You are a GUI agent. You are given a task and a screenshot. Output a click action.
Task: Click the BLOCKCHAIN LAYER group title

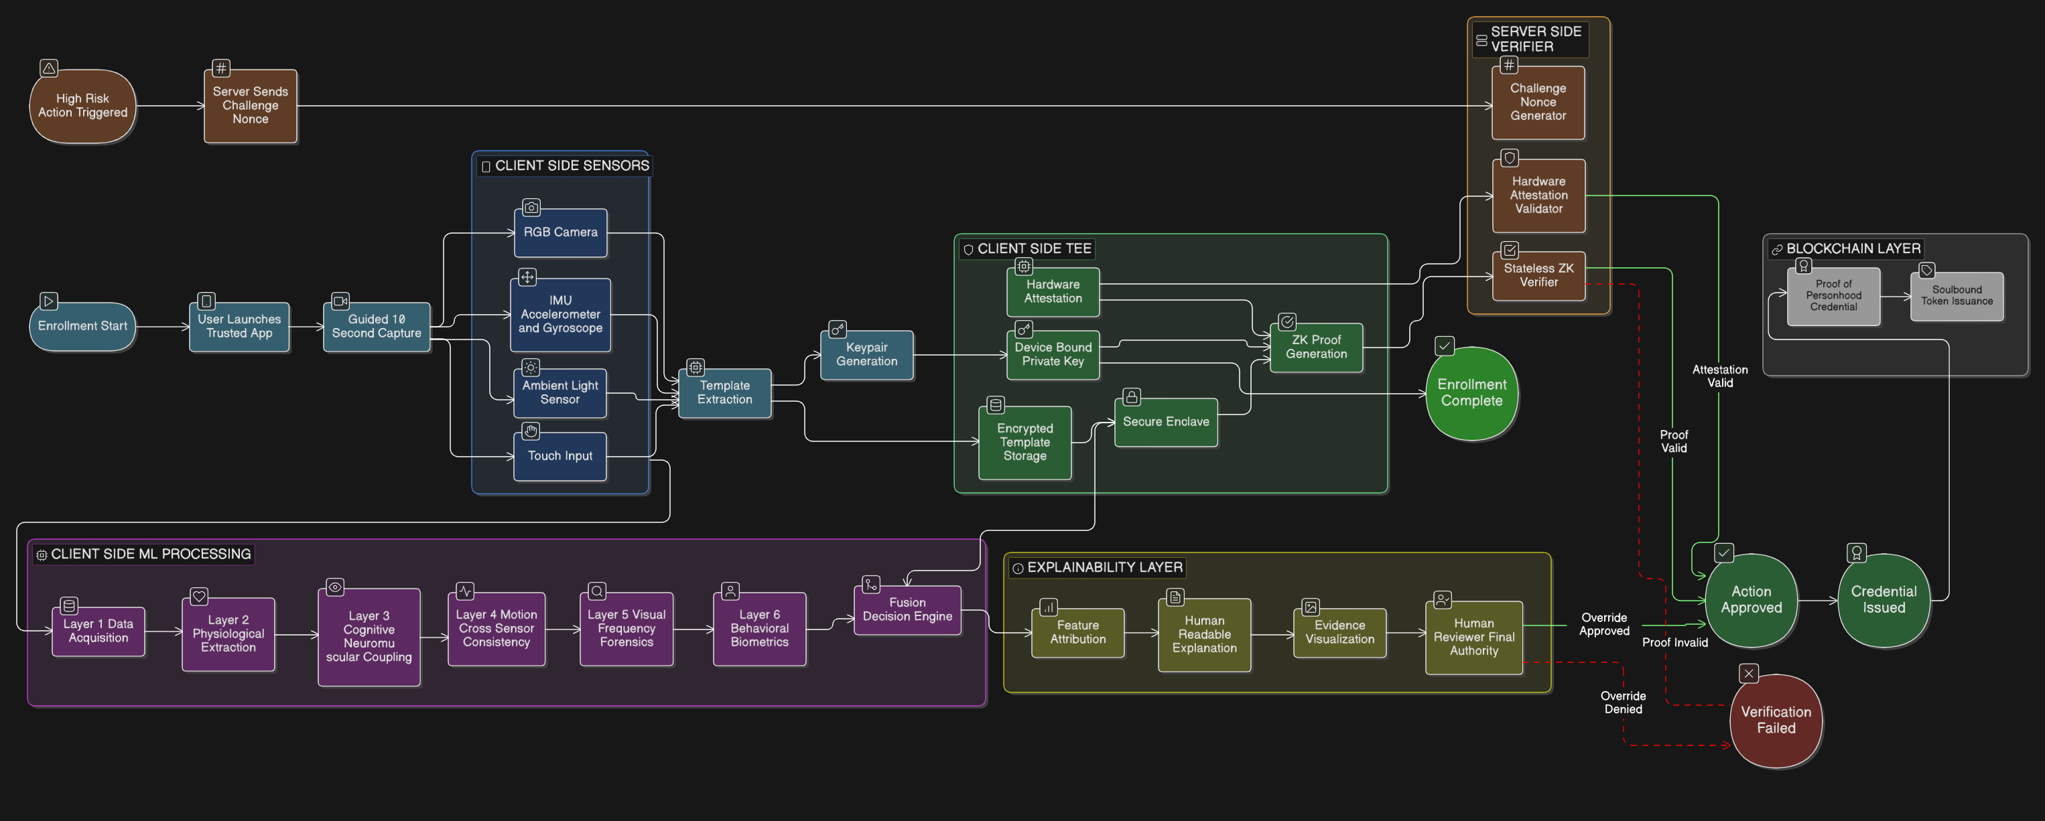[1852, 248]
